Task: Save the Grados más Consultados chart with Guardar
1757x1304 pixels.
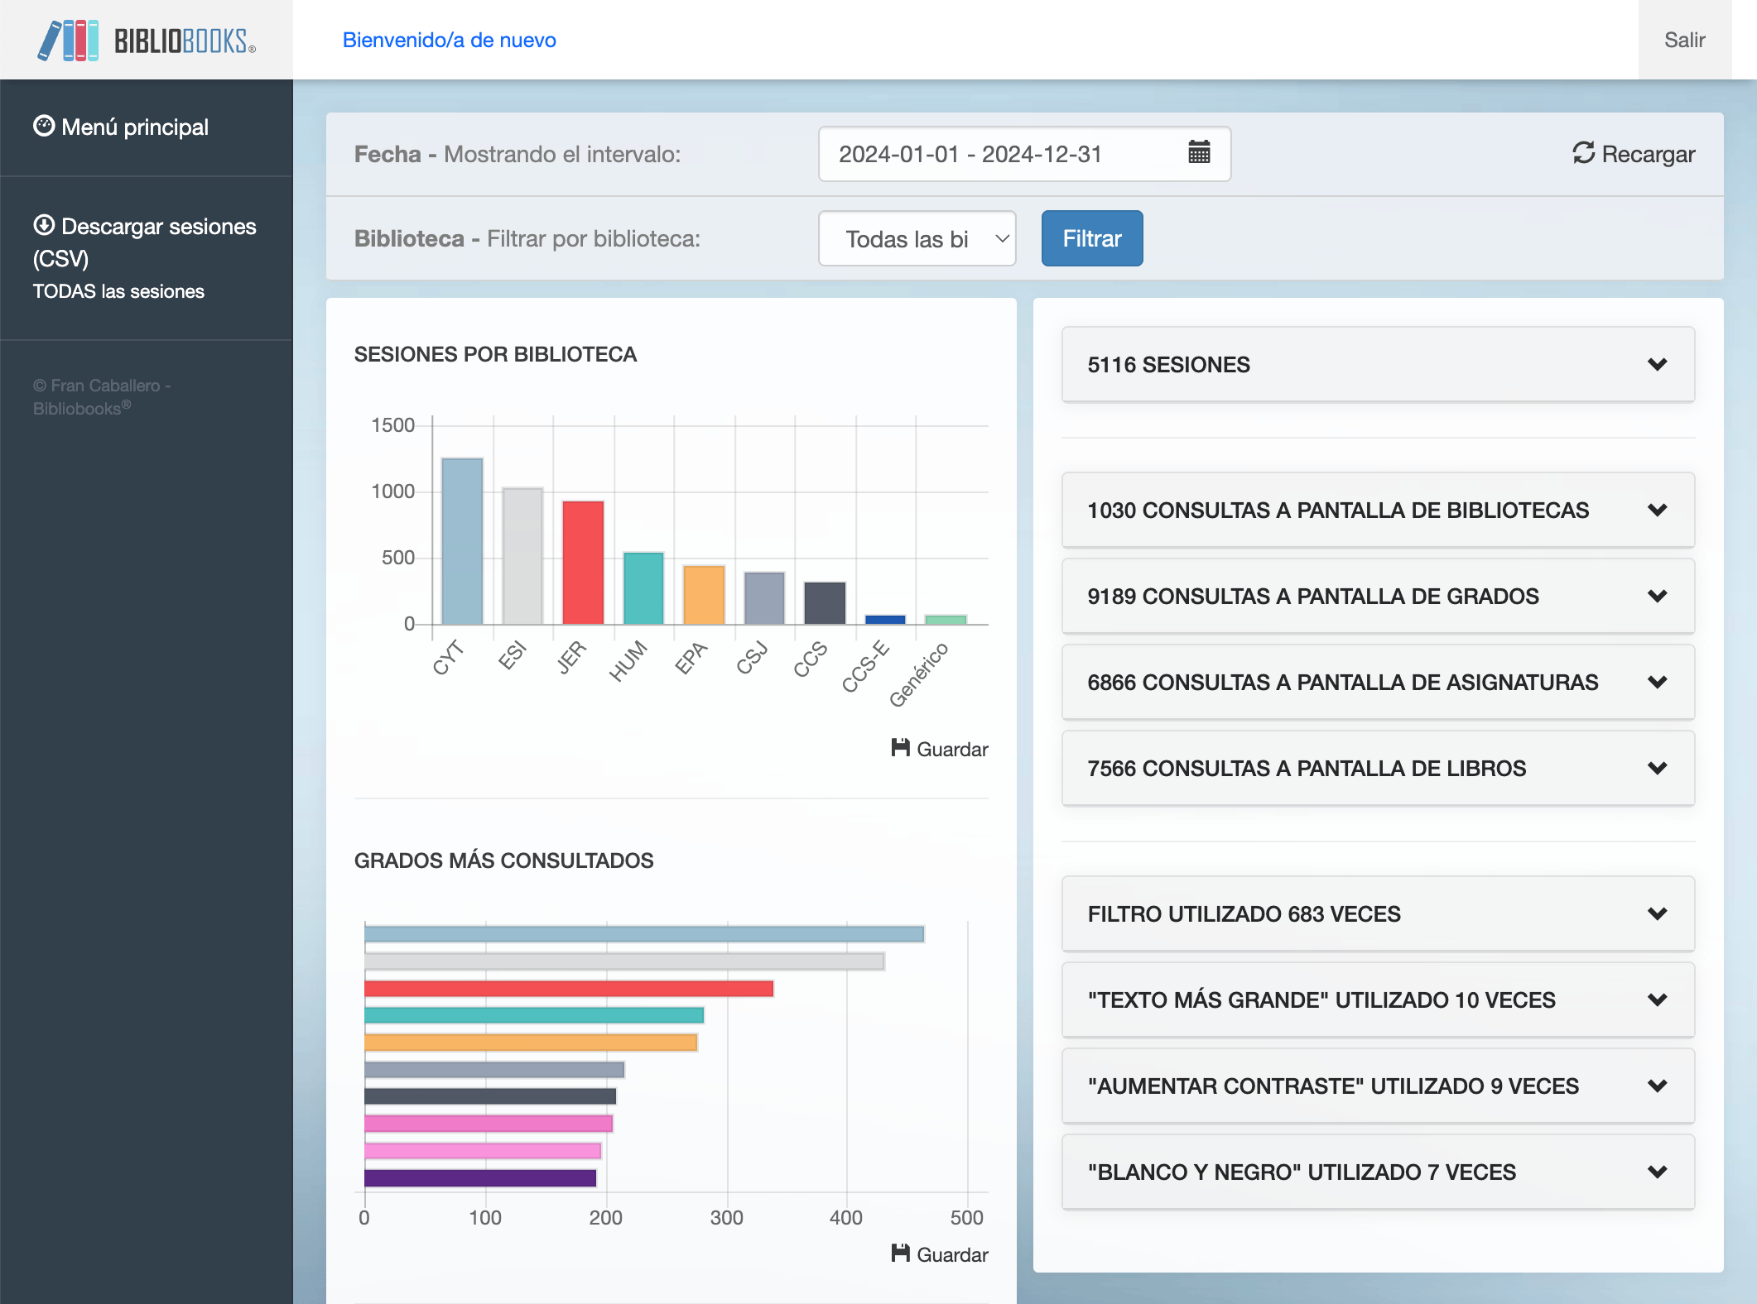Action: 940,1254
